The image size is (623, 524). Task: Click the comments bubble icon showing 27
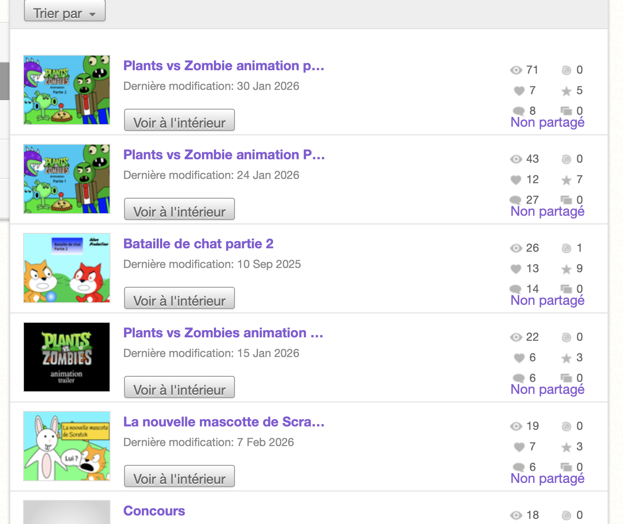point(516,200)
